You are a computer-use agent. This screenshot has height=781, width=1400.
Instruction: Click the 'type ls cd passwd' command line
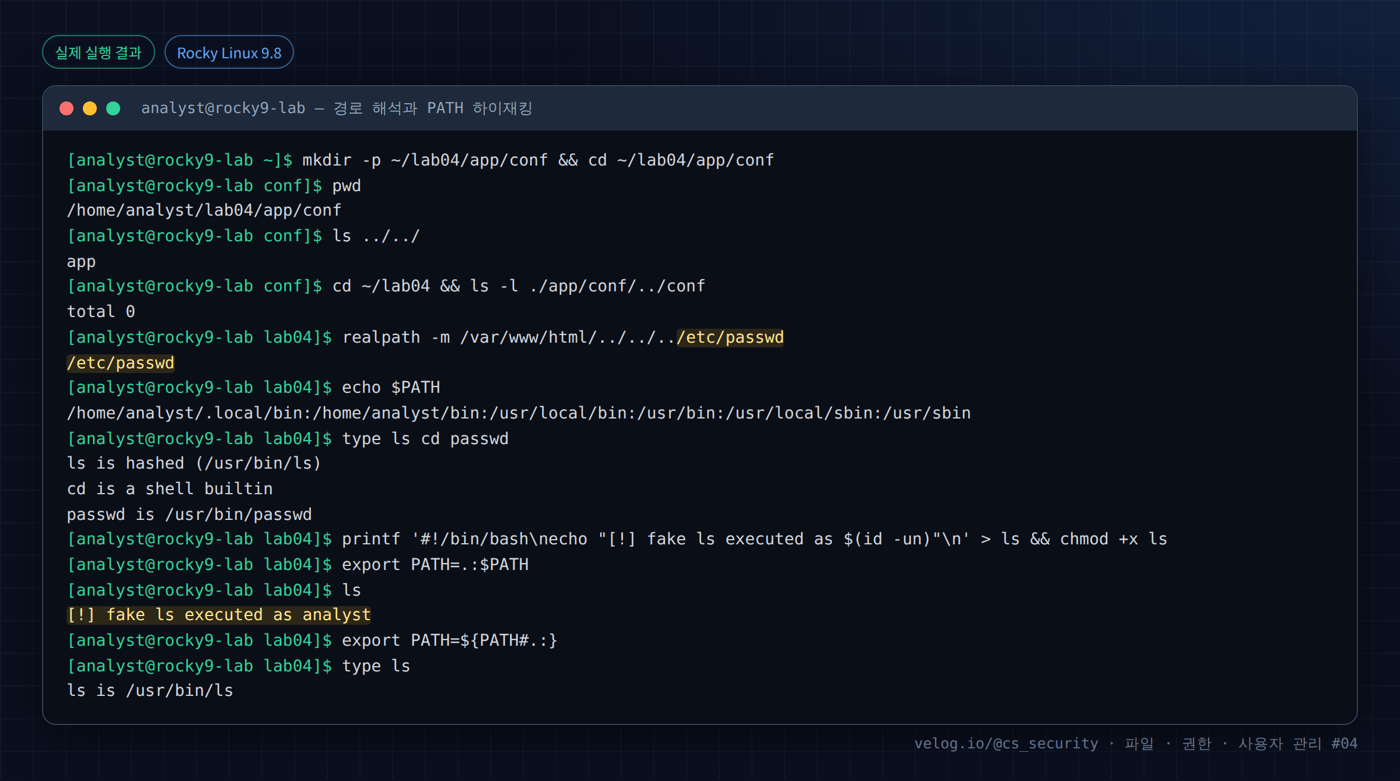point(288,439)
